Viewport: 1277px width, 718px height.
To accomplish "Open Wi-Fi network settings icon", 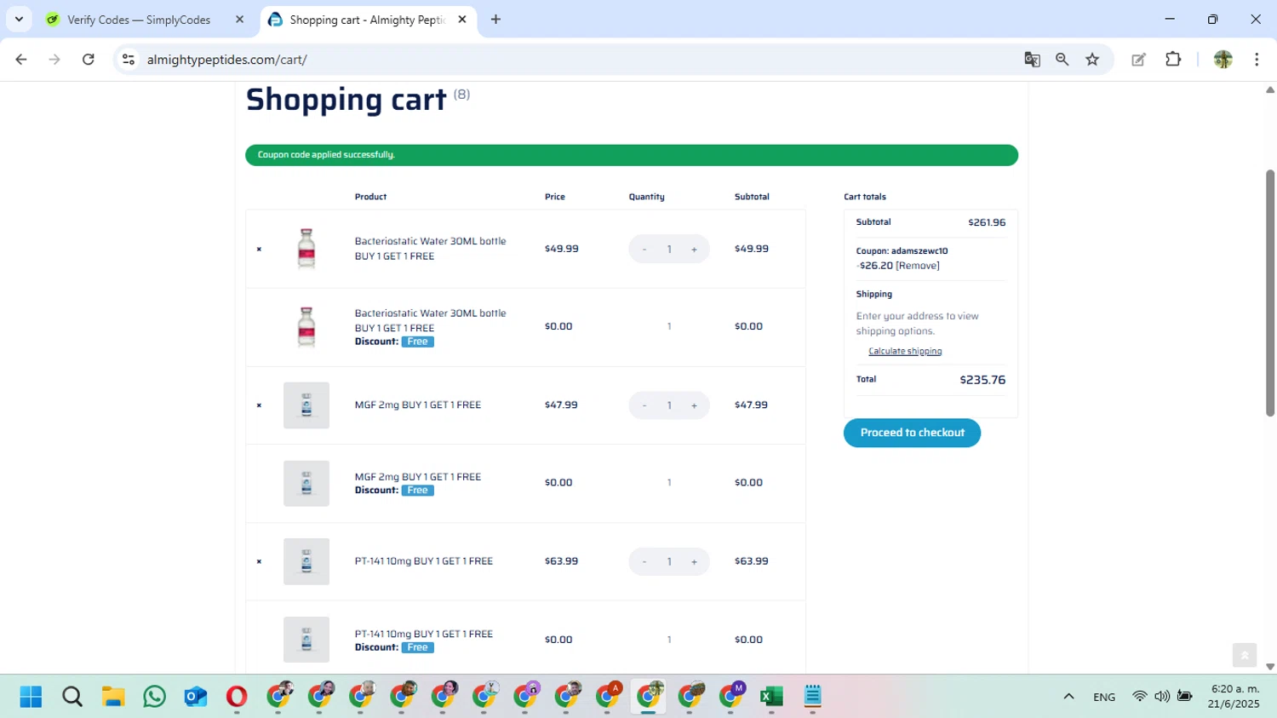I will pos(1139,696).
